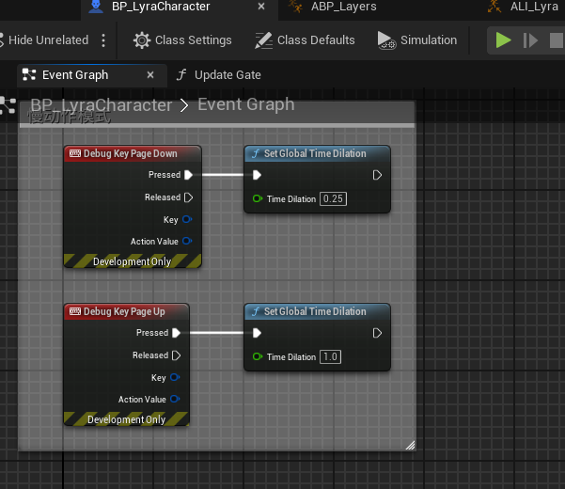565x489 pixels.
Task: Open Class Settings
Action: tap(182, 40)
